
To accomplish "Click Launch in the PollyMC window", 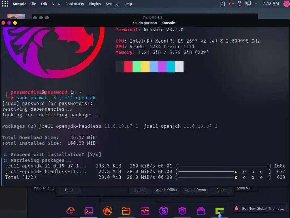I will tap(139, 190).
